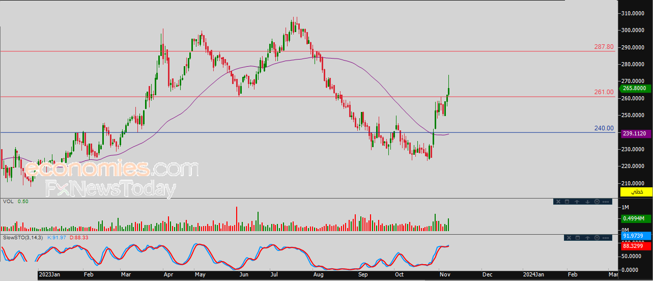The image size is (653, 281).
Task: Open more options for volume panel
Action: [606, 202]
